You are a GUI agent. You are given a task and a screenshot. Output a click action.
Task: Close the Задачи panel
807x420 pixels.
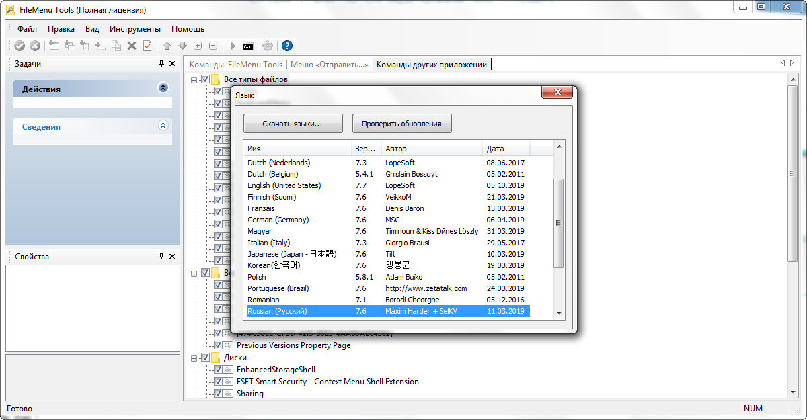tap(172, 64)
